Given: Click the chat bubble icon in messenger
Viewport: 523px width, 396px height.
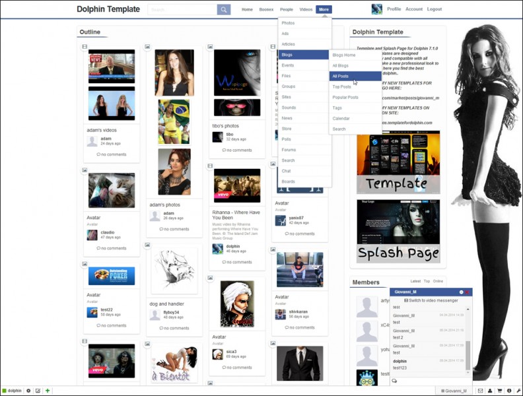Looking at the screenshot, I should click(x=394, y=381).
